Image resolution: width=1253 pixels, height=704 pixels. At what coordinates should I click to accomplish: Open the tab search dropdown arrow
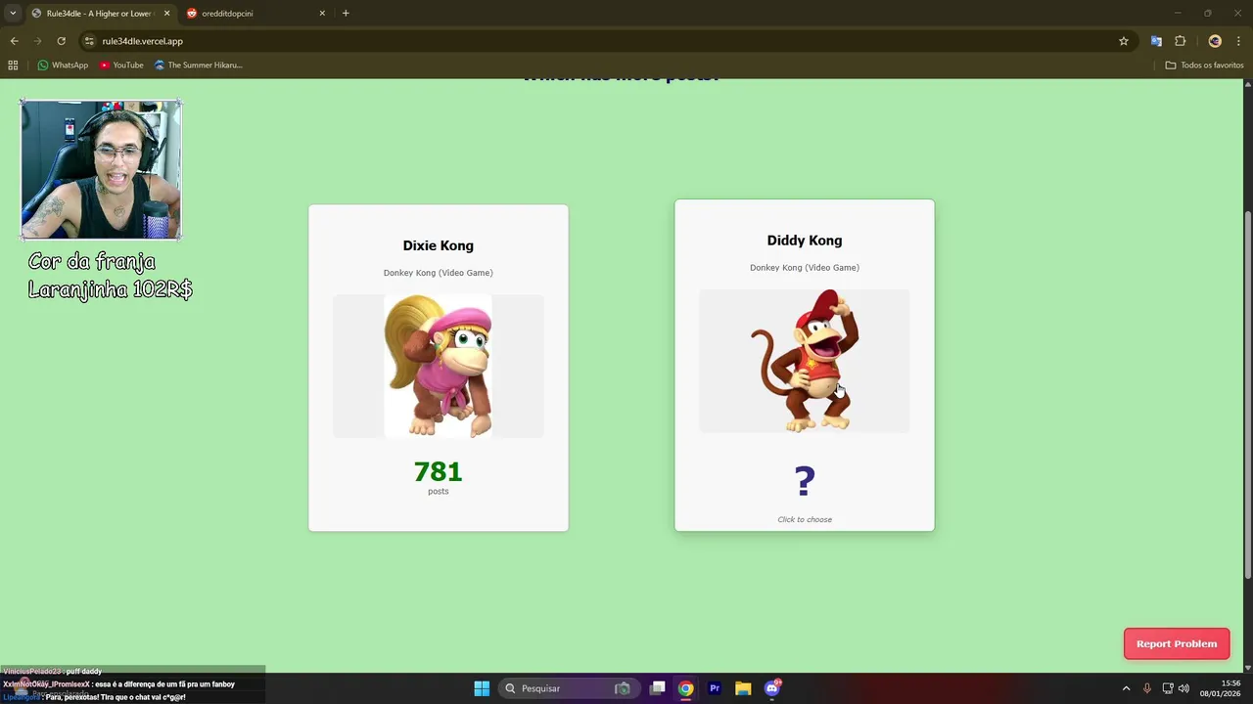[13, 13]
